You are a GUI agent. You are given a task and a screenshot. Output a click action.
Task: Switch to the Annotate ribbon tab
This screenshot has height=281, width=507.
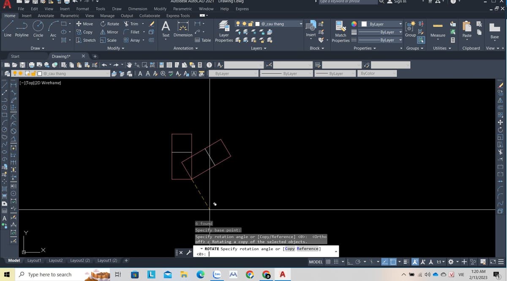(46, 16)
